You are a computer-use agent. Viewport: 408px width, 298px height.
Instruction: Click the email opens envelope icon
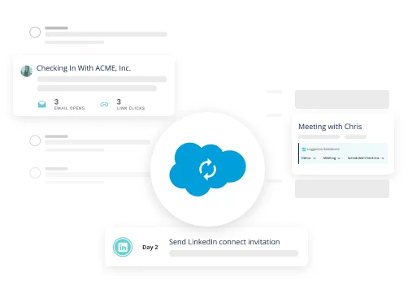[x=41, y=104]
